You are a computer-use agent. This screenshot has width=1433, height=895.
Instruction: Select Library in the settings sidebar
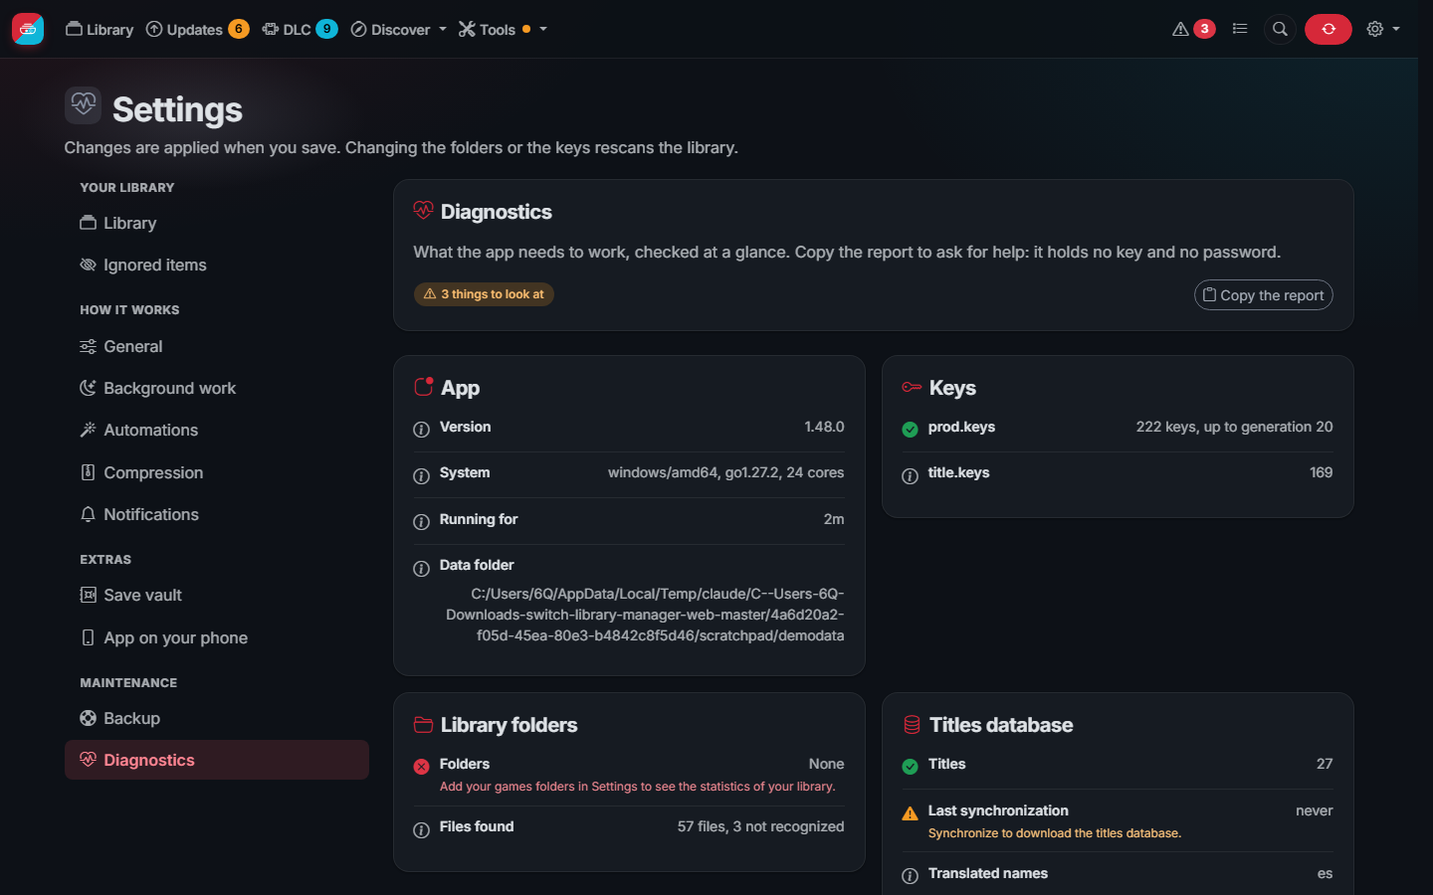tap(217, 223)
